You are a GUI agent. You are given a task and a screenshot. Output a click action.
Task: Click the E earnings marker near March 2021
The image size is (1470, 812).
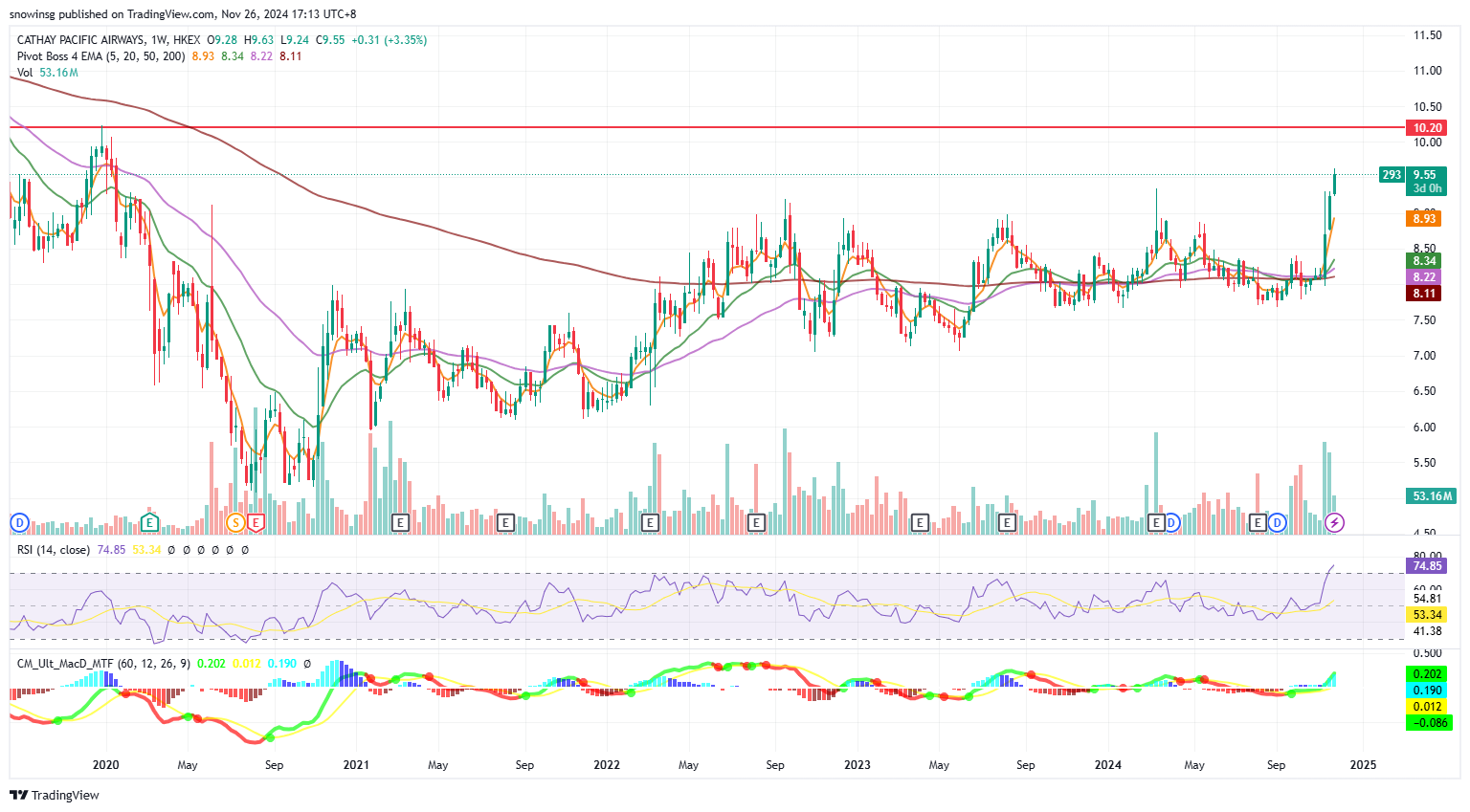tap(400, 522)
